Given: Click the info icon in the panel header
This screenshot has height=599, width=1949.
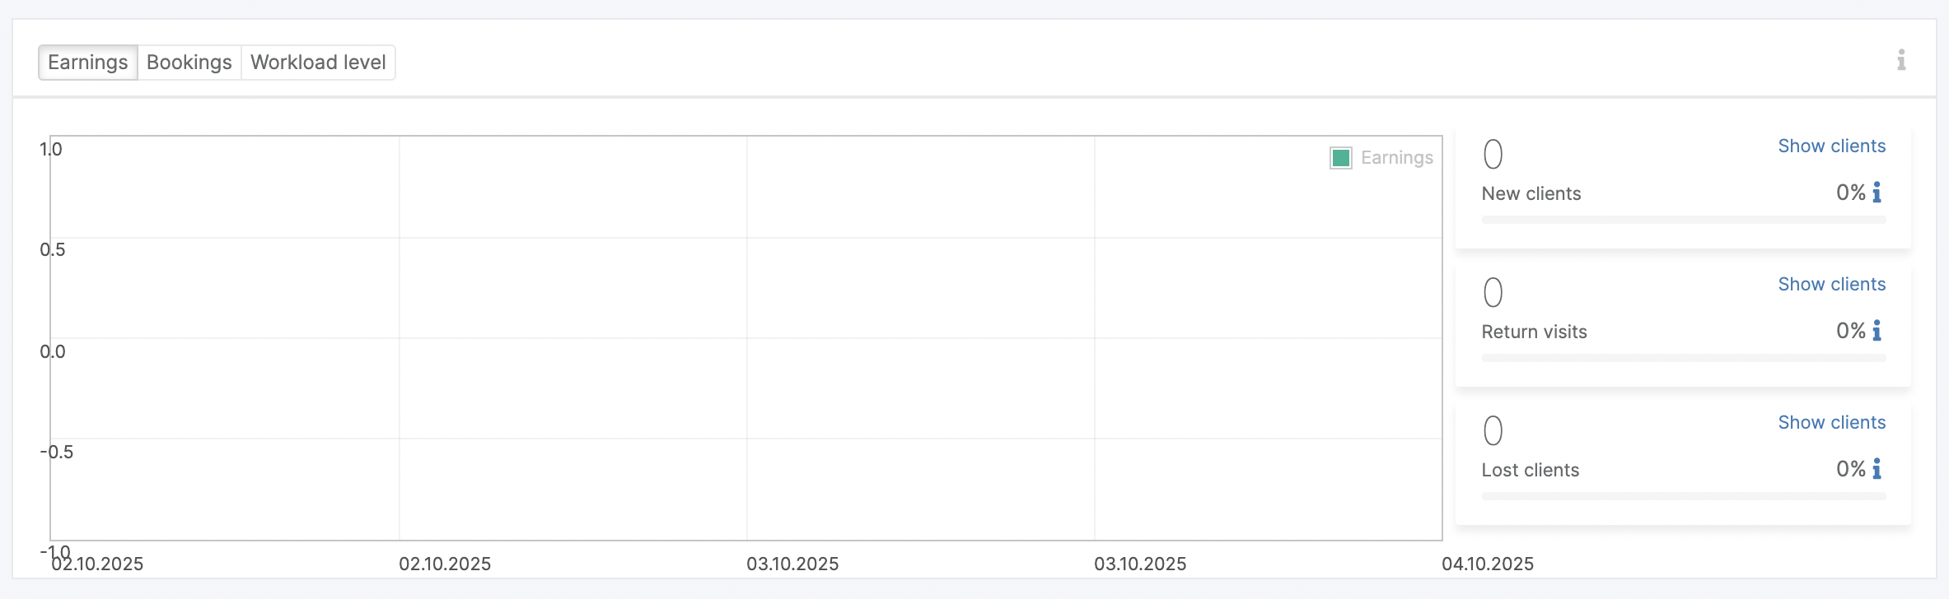Looking at the screenshot, I should (x=1901, y=60).
